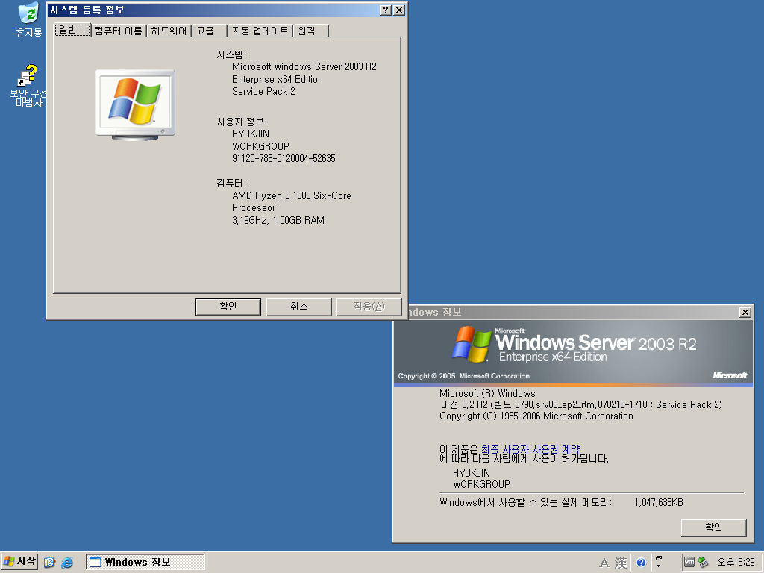The width and height of the screenshot is (764, 573).
Task: Click the help '?' button in title bar
Action: (x=386, y=10)
